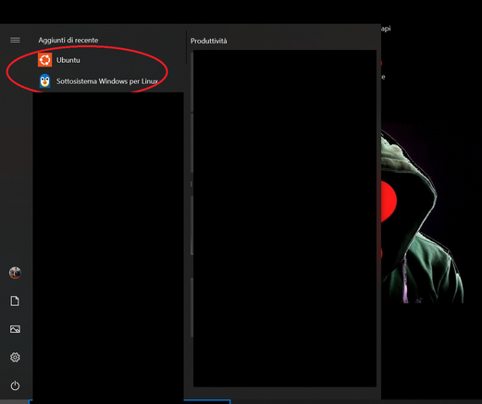Open Sottosistema Windows per Linux entry
The image size is (482, 404).
tap(107, 81)
